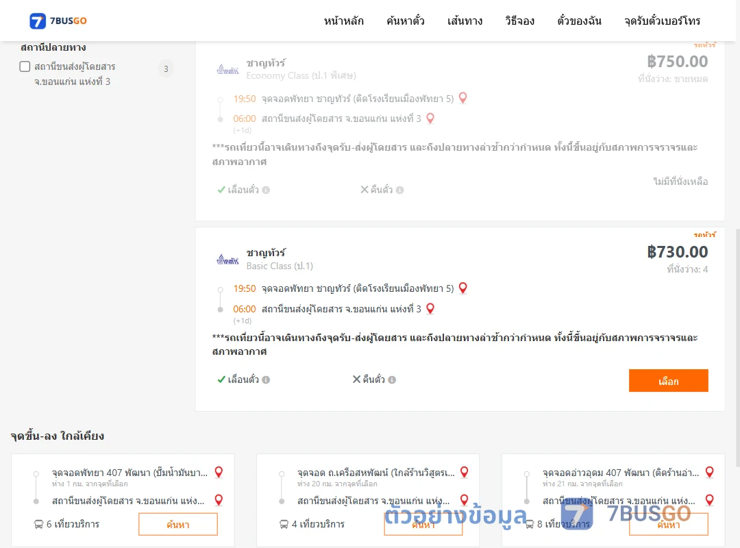
Task: Open เส้นทาง menu item
Action: [465, 21]
